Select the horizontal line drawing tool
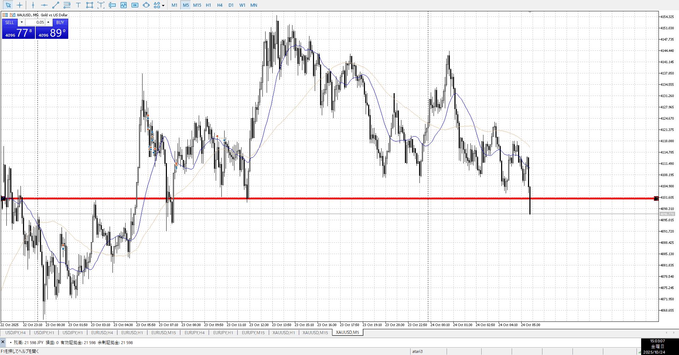Image resolution: width=679 pixels, height=355 pixels. (x=44, y=5)
